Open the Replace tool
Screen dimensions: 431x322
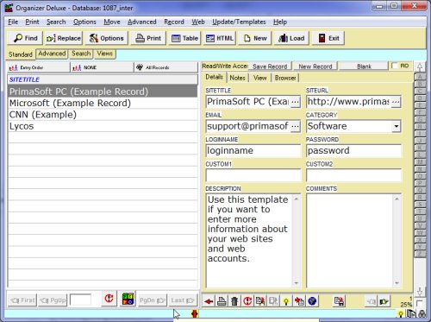(64, 38)
